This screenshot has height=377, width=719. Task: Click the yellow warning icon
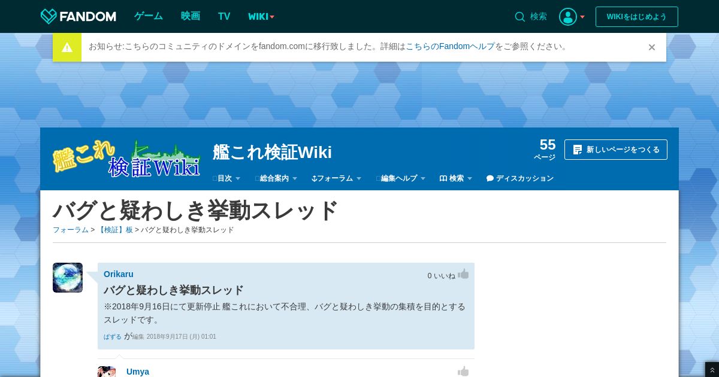[67, 47]
